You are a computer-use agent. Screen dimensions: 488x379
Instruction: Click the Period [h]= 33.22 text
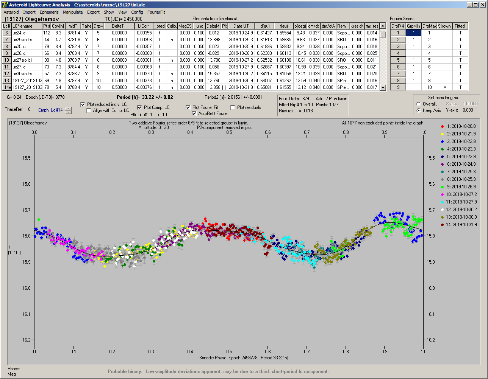coord(145,97)
